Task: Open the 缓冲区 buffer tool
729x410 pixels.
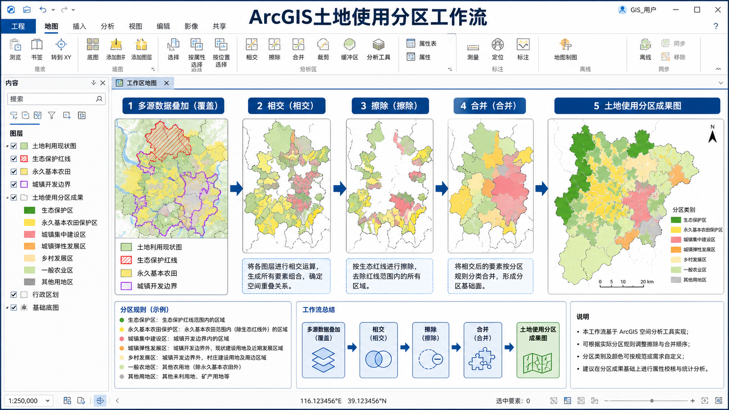Action: click(x=349, y=49)
